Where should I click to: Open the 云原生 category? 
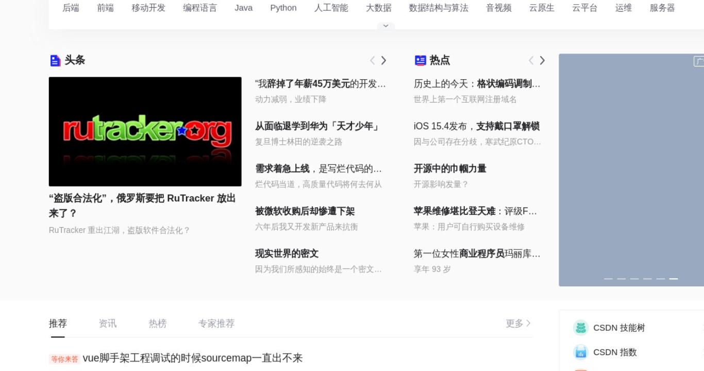pos(542,8)
